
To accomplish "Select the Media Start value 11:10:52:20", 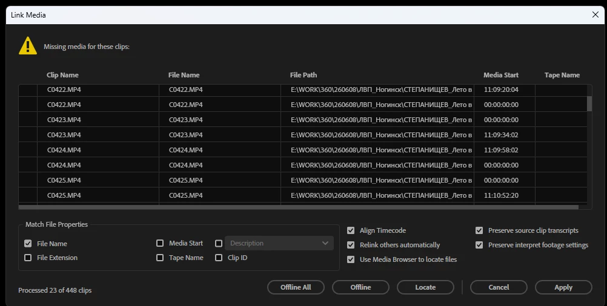I will [x=501, y=195].
